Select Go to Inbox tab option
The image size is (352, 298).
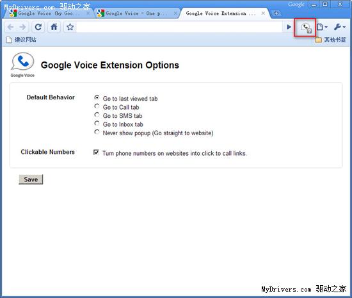[97, 123]
